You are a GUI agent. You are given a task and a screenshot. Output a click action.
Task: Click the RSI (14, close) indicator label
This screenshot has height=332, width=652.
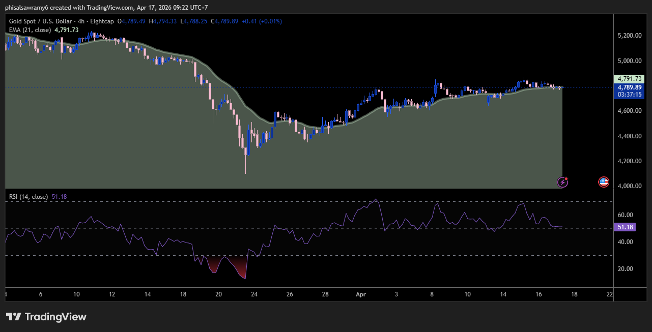[29, 197]
